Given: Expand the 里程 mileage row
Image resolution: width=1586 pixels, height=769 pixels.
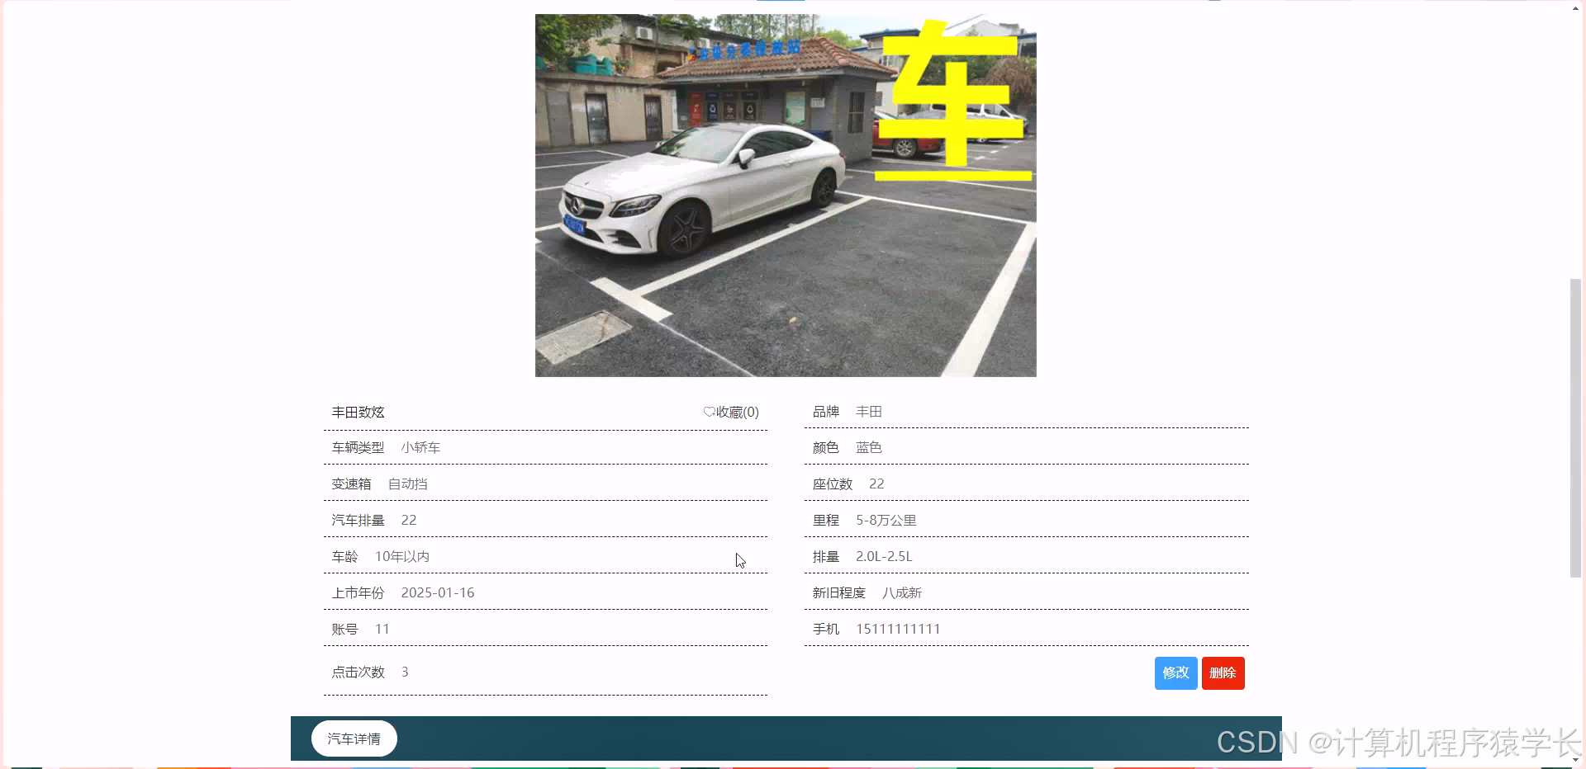Looking at the screenshot, I should [1024, 520].
